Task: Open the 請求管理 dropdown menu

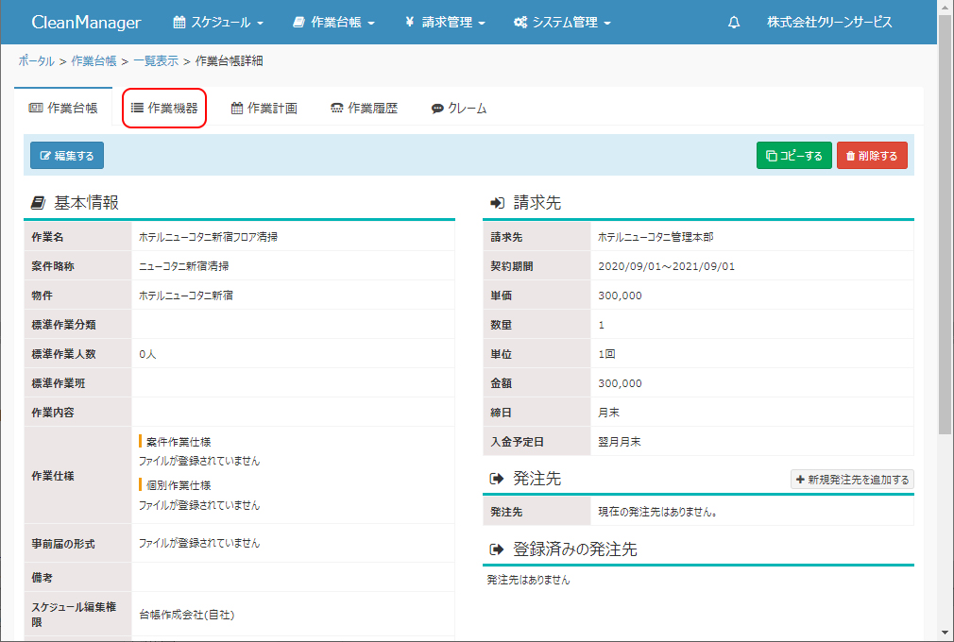Action: click(x=445, y=23)
